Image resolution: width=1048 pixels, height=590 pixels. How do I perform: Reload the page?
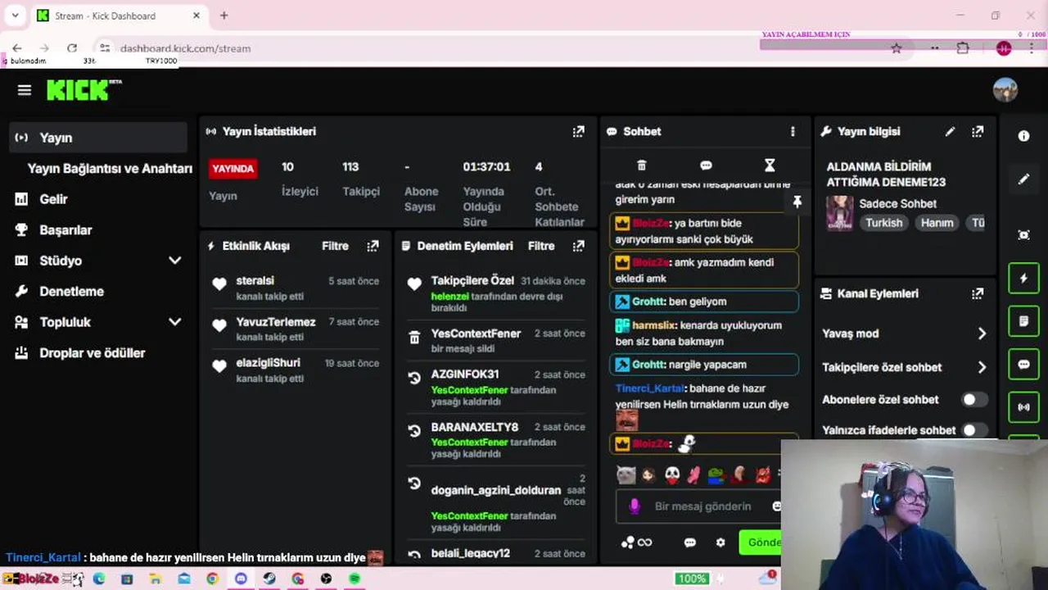tap(72, 48)
